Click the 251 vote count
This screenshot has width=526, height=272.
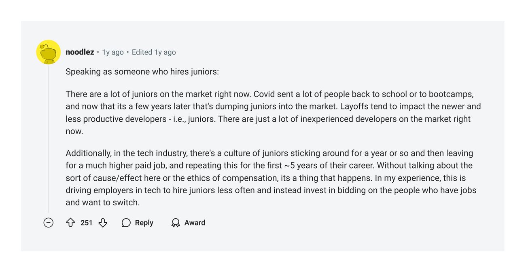[x=87, y=223]
